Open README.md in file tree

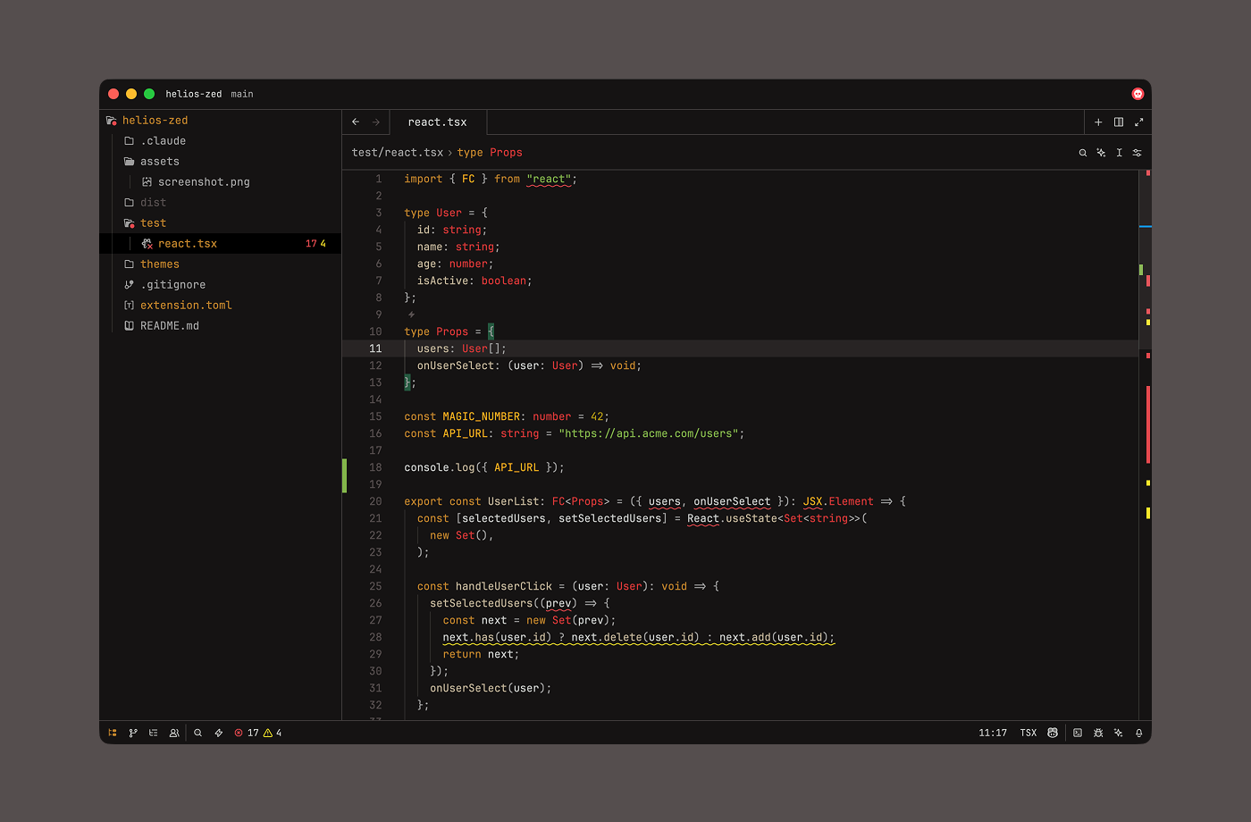[x=220, y=326]
